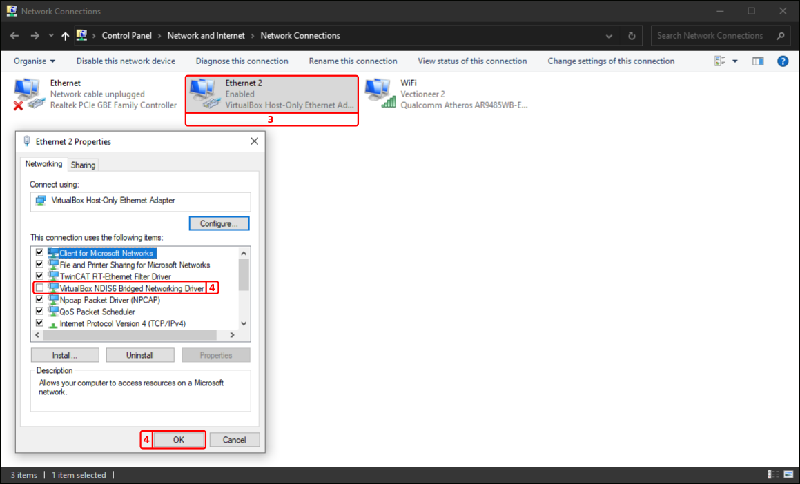The height and width of the screenshot is (484, 800).
Task: Uncheck Internet Protocol Version 4 checkbox
Action: (x=39, y=323)
